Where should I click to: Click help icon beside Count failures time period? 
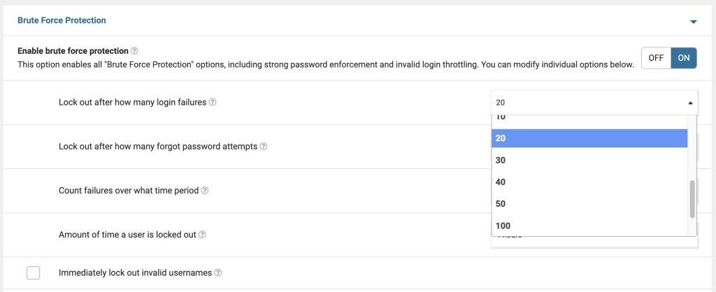206,190
